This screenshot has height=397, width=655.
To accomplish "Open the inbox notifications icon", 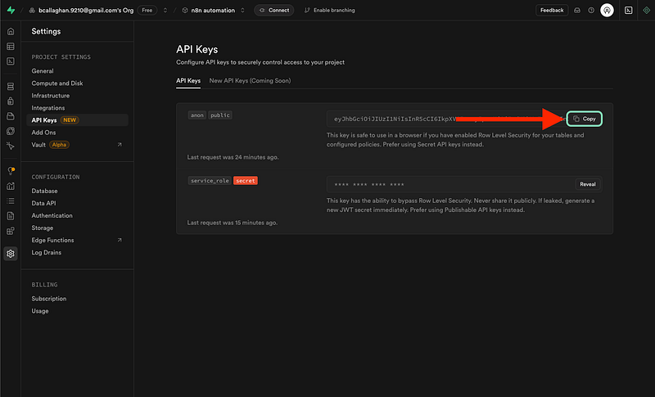I will coord(576,10).
